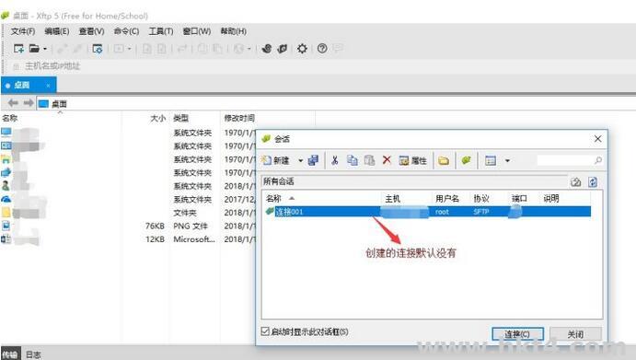Click 新建 in the 会话 dialog toolbar

(276, 160)
